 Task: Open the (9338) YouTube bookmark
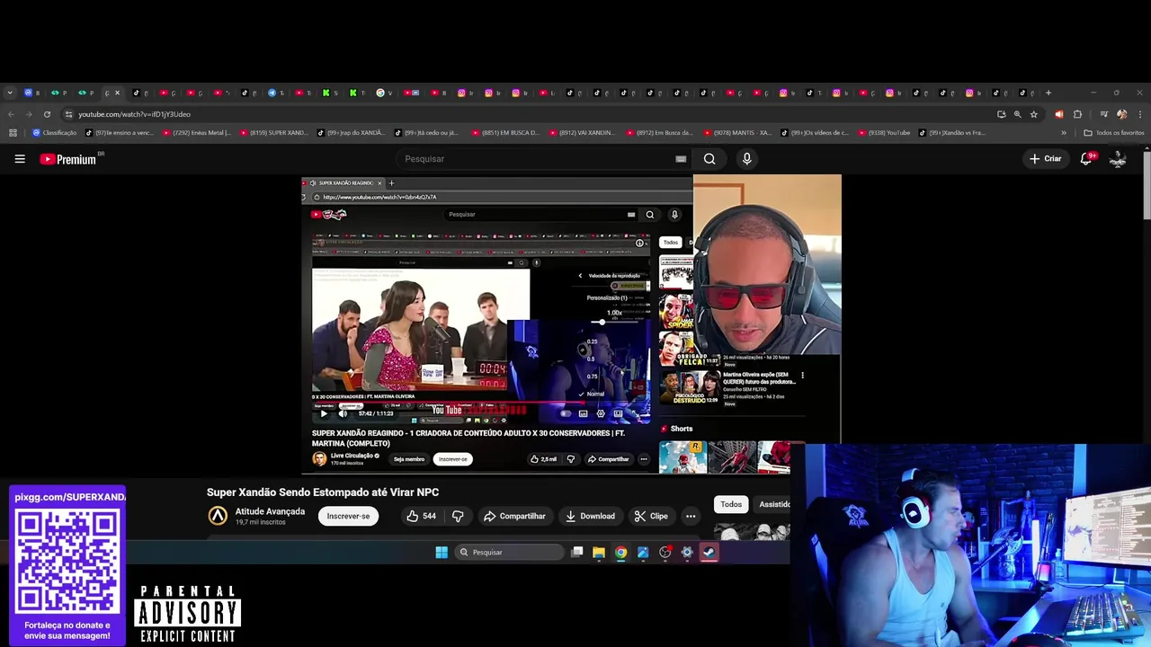coord(883,133)
